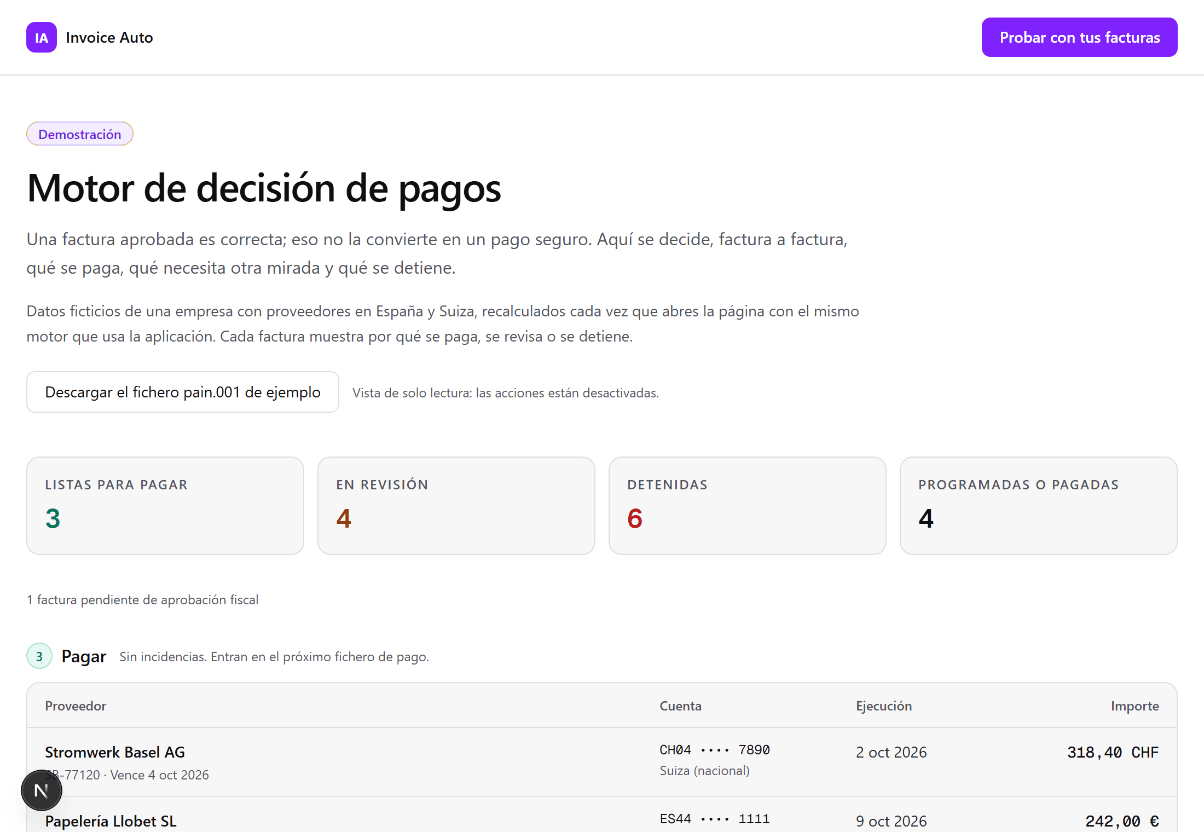Image resolution: width=1204 pixels, height=832 pixels.
Task: Click account ES44 •••• 1111
Action: (715, 819)
